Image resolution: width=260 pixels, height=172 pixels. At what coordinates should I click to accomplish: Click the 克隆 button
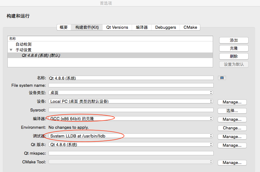click(234, 48)
